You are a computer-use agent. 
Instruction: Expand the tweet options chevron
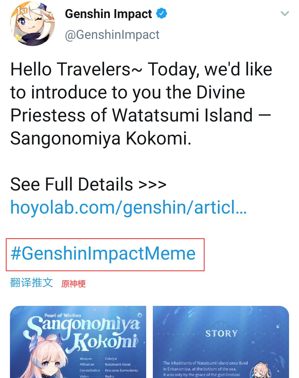coord(285,14)
